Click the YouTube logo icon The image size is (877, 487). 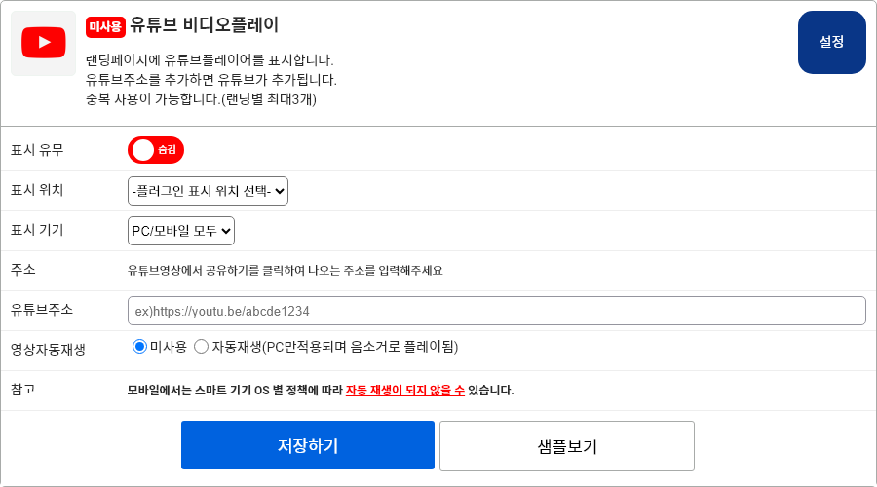[43, 43]
